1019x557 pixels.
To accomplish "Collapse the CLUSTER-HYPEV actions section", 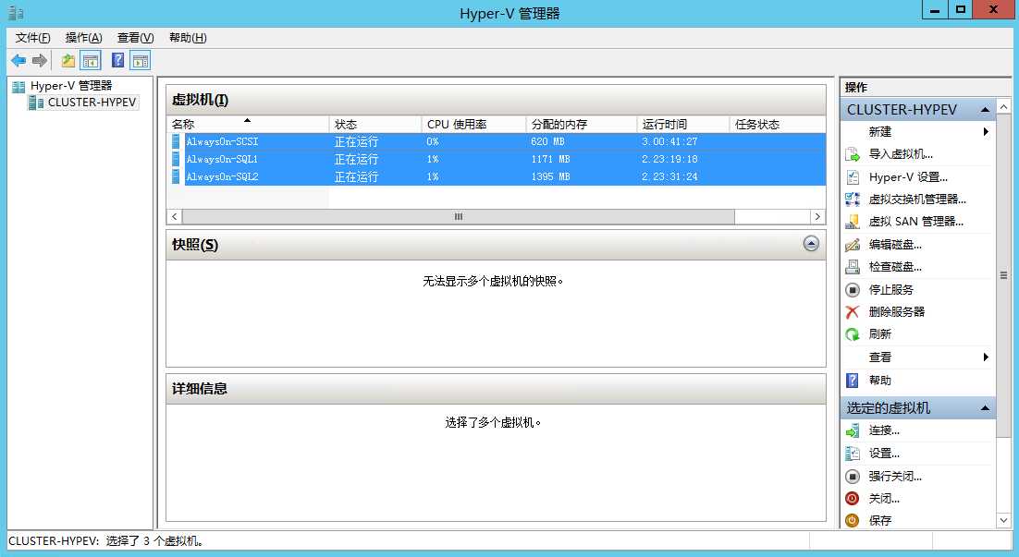I will point(985,110).
